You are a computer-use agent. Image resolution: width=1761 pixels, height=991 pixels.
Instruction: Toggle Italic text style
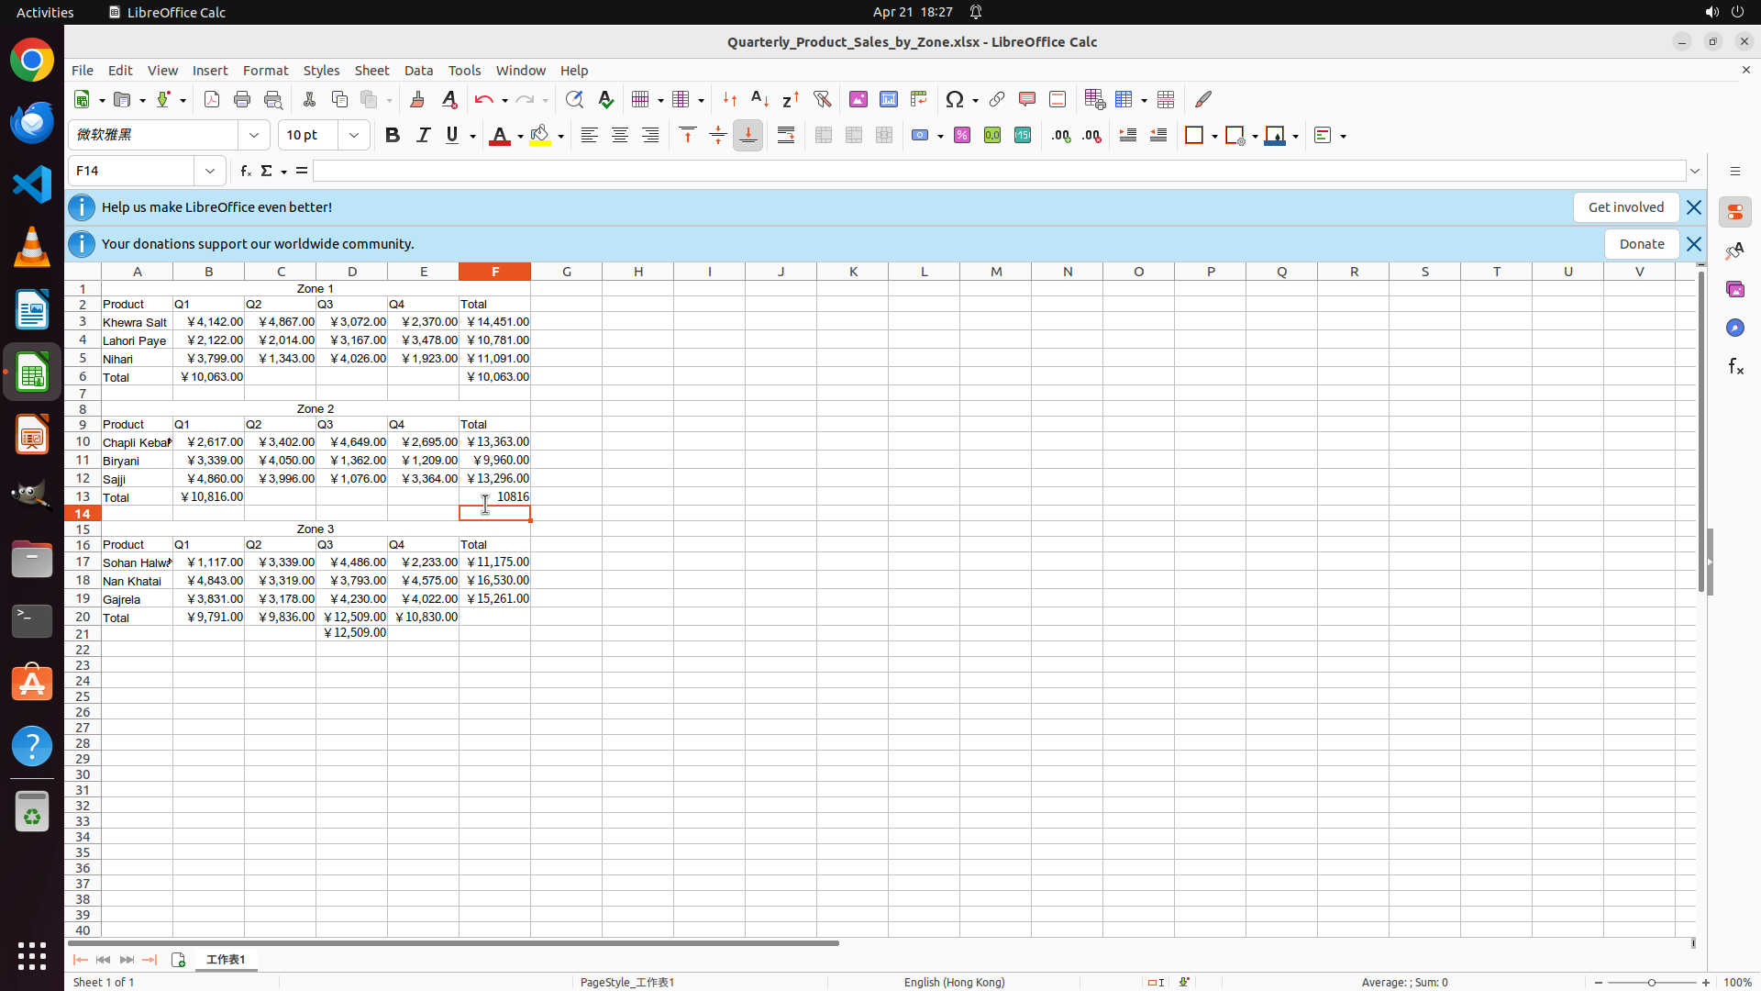tap(423, 135)
